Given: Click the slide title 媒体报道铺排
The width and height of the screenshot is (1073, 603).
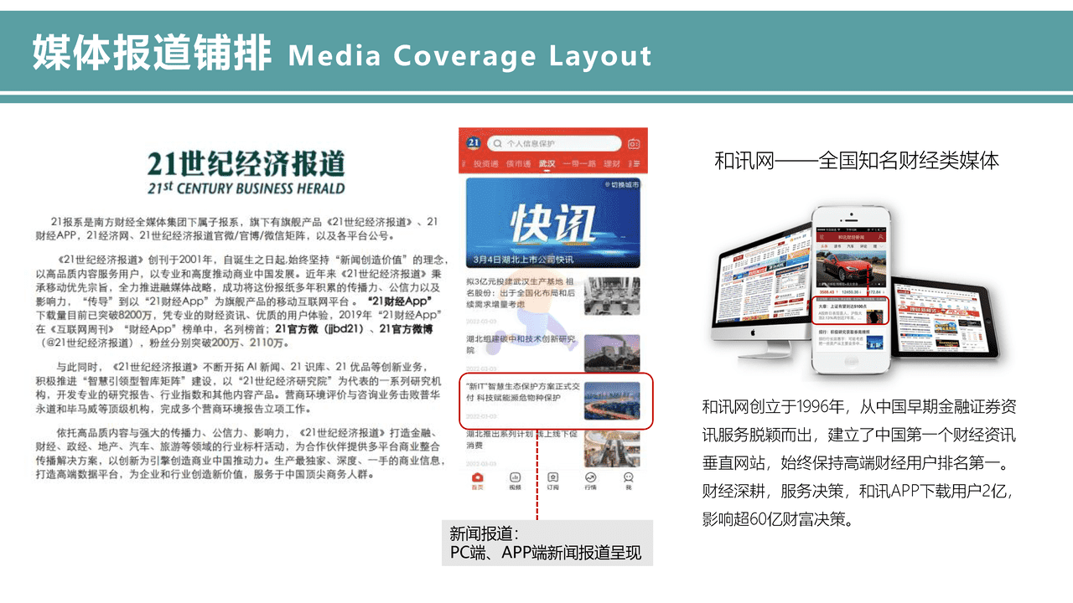Looking at the screenshot, I should tap(153, 54).
